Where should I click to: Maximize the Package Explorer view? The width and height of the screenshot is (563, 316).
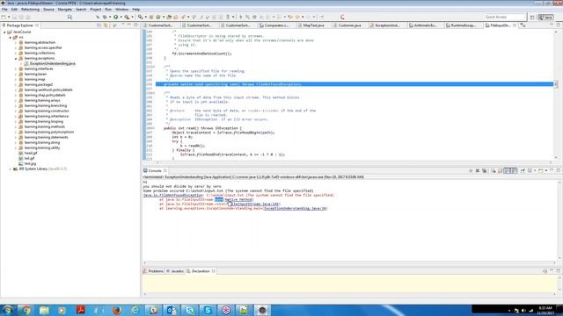[x=135, y=25]
